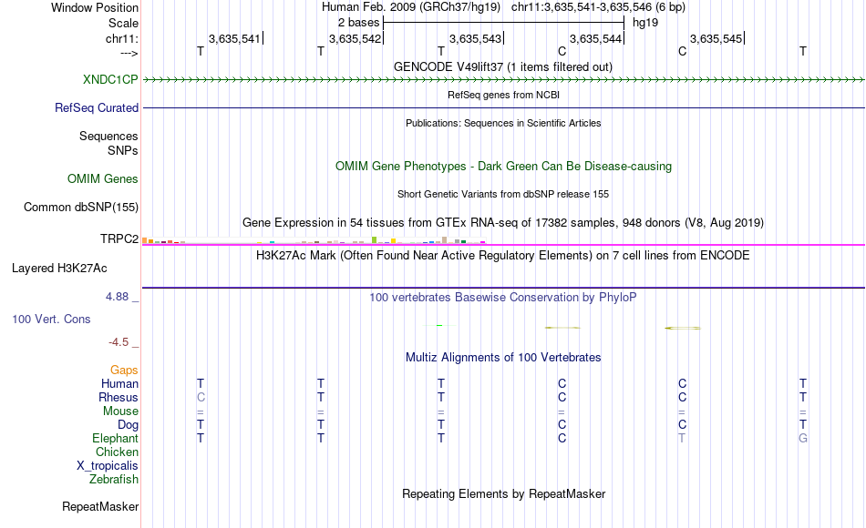The image size is (866, 528).
Task: Click the Sequences label under Publications
Action: [108, 136]
